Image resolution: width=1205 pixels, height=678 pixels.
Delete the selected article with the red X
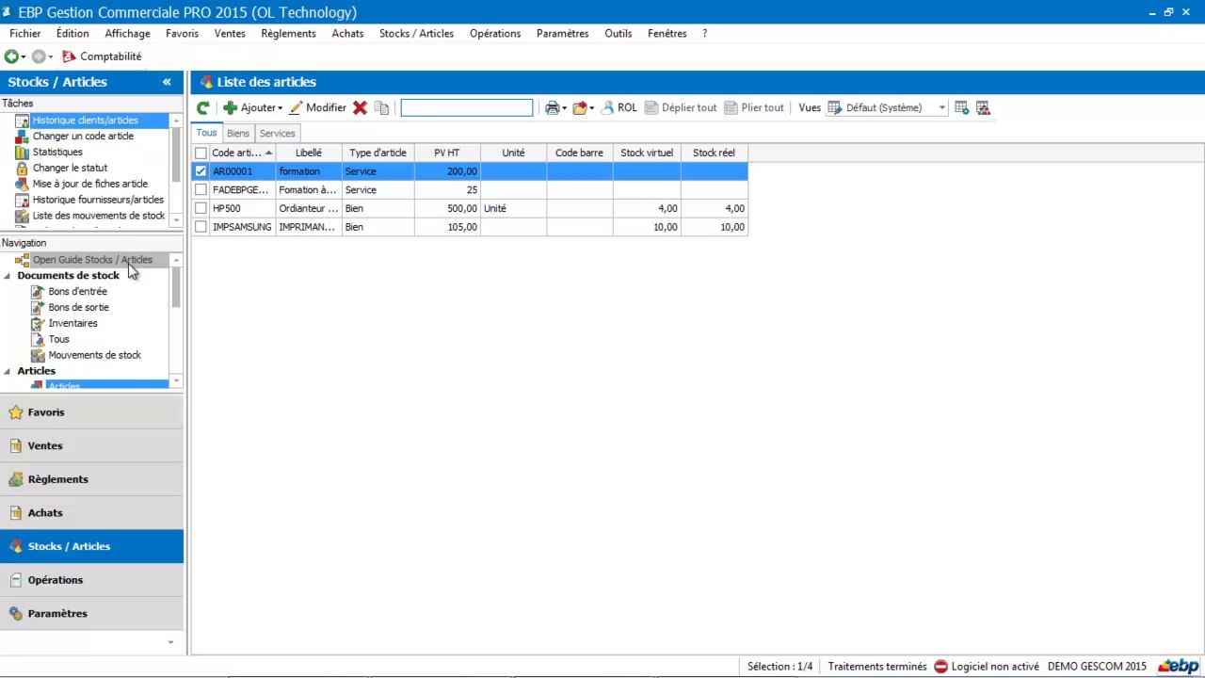coord(360,108)
